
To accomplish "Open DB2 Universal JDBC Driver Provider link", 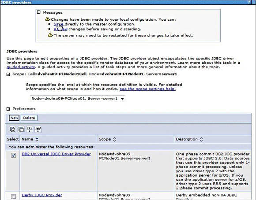I will point(56,154).
